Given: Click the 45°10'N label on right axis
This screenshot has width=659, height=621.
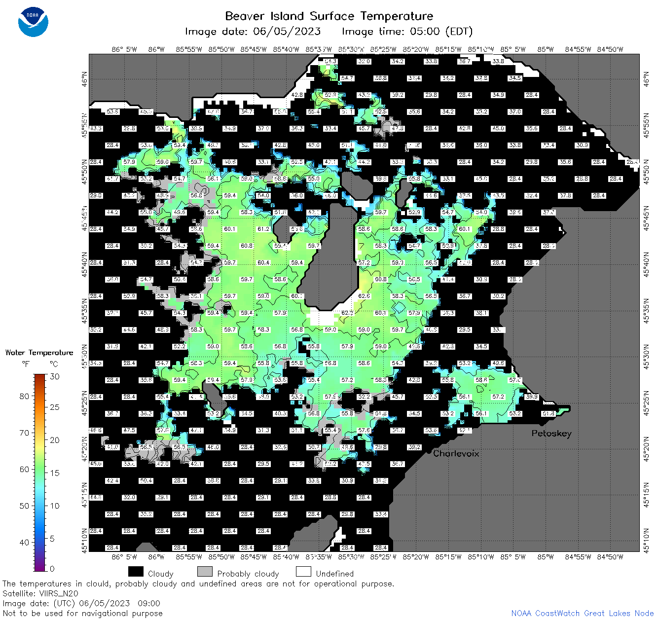Looking at the screenshot, I should pyautogui.click(x=646, y=540).
